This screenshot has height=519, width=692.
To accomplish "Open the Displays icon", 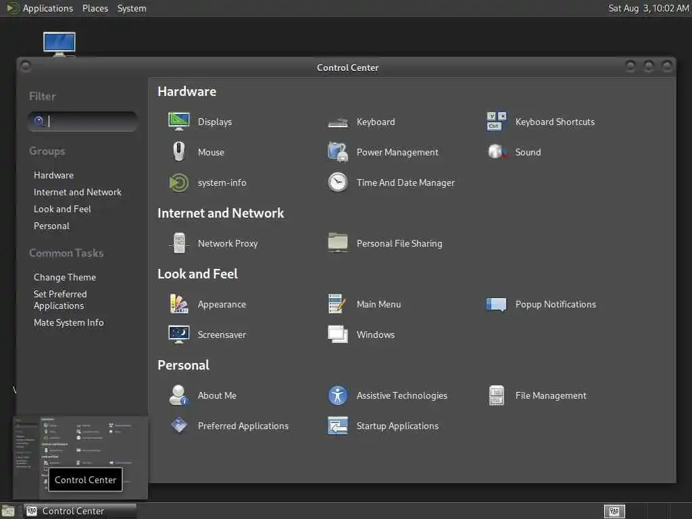I will [178, 122].
